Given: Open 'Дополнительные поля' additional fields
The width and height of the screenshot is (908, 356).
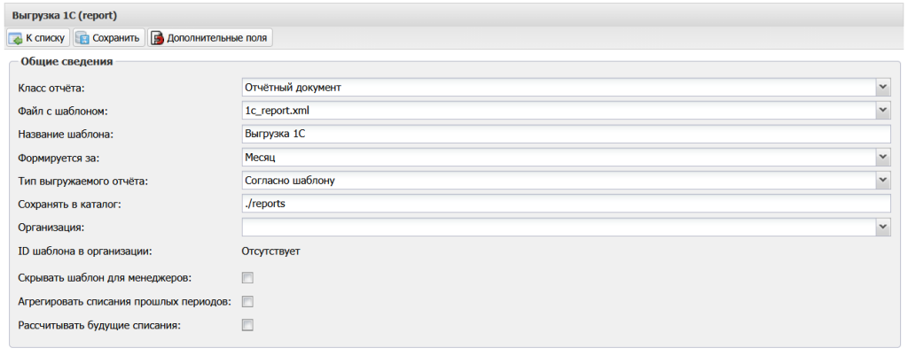Looking at the screenshot, I should click(x=217, y=38).
